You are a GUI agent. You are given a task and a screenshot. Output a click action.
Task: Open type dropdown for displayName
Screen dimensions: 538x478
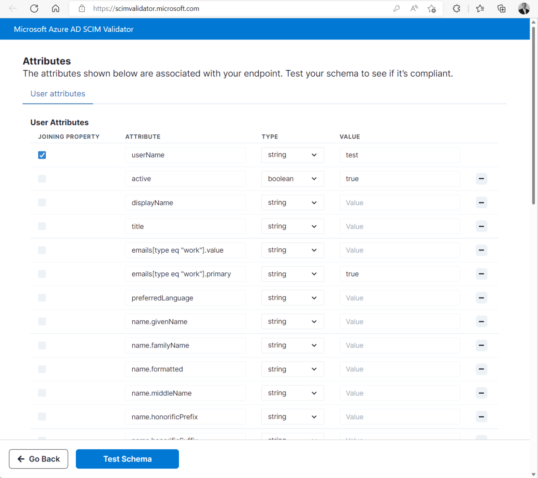292,202
